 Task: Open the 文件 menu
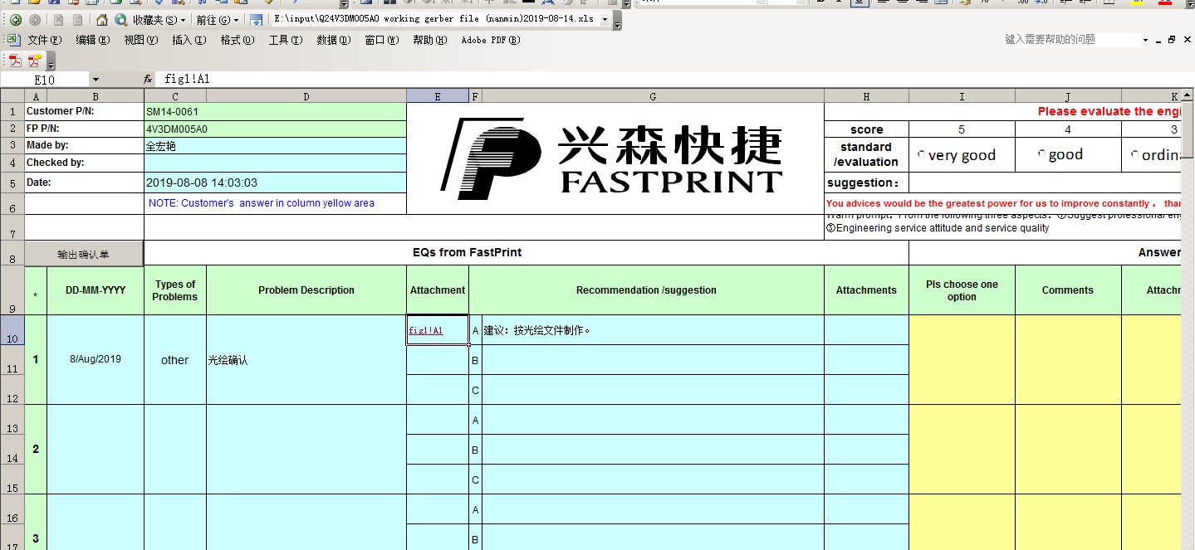coord(45,40)
